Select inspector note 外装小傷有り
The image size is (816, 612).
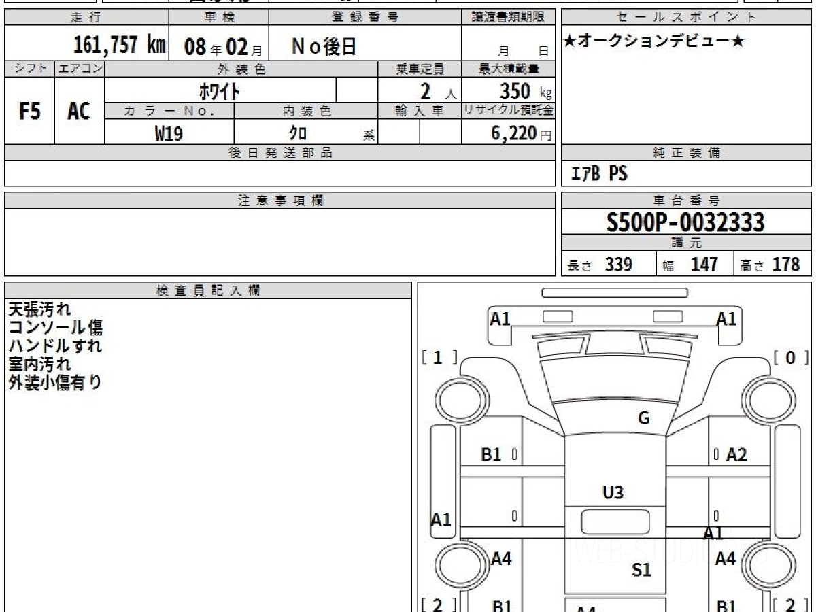55,382
